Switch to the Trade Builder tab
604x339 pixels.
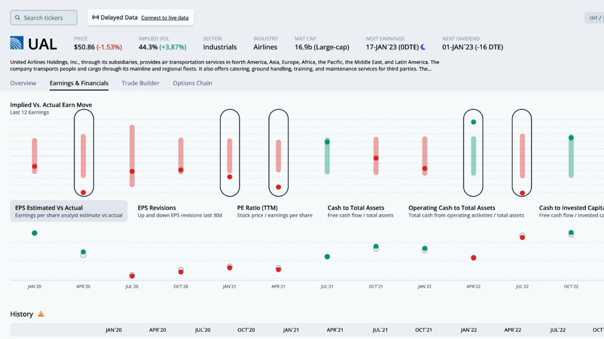pos(140,83)
